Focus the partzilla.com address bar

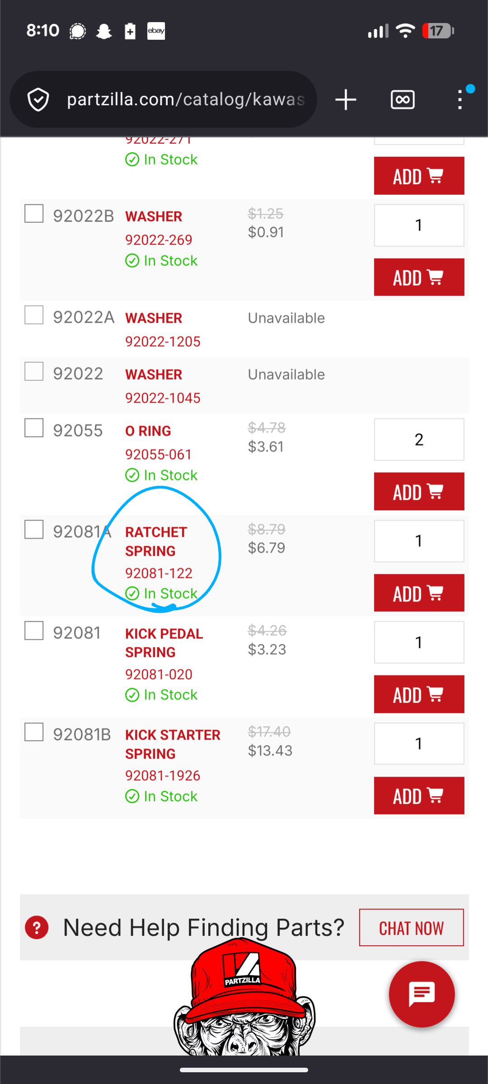tap(185, 99)
